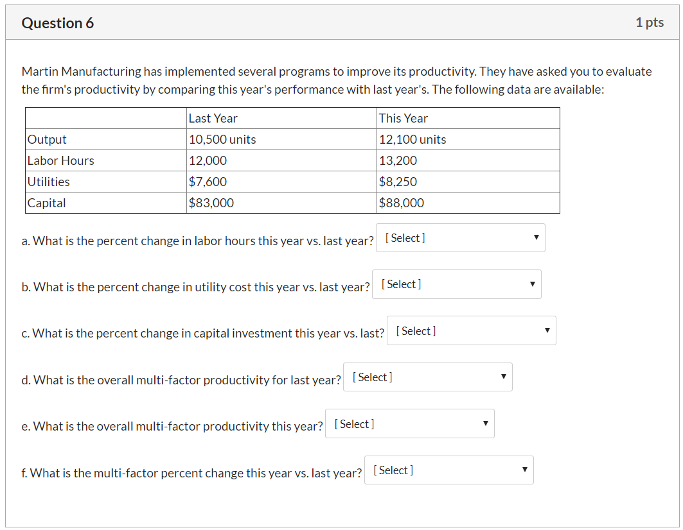The image size is (683, 530).
Task: Select the $7,600 utilities cell
Action: [x=281, y=182]
